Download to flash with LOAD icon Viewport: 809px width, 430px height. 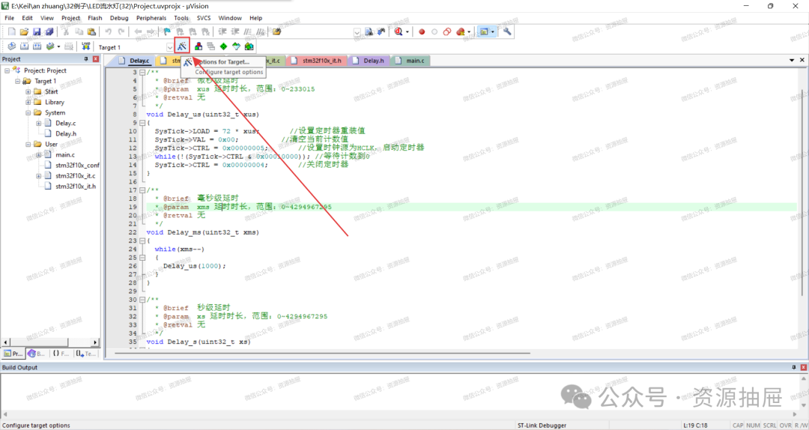click(x=85, y=46)
